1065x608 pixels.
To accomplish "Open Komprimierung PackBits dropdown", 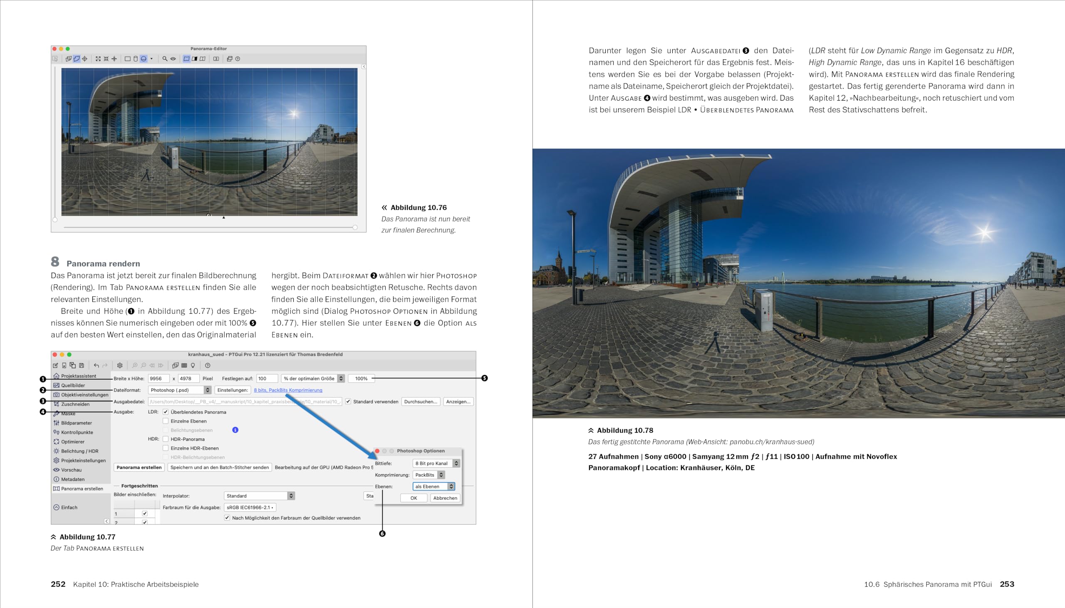I will coord(429,475).
